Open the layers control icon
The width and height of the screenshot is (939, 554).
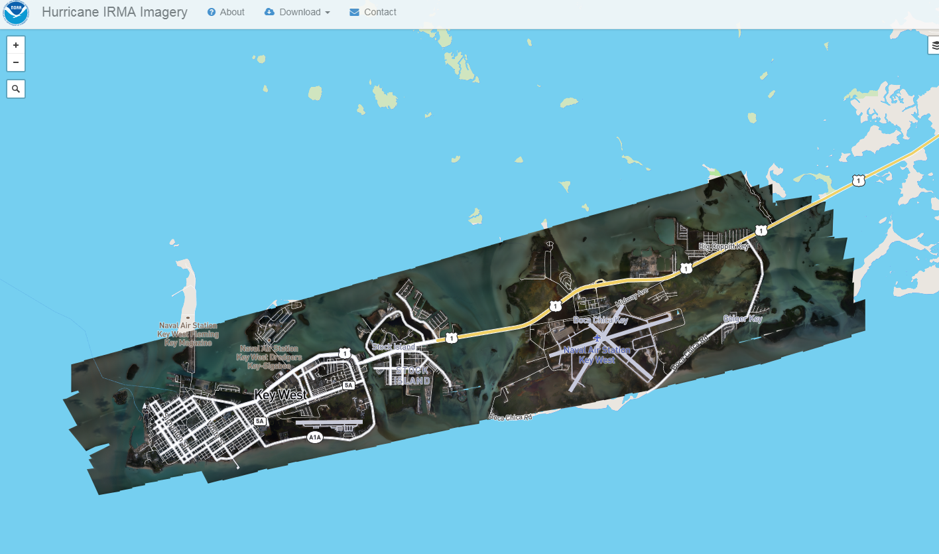coord(934,45)
